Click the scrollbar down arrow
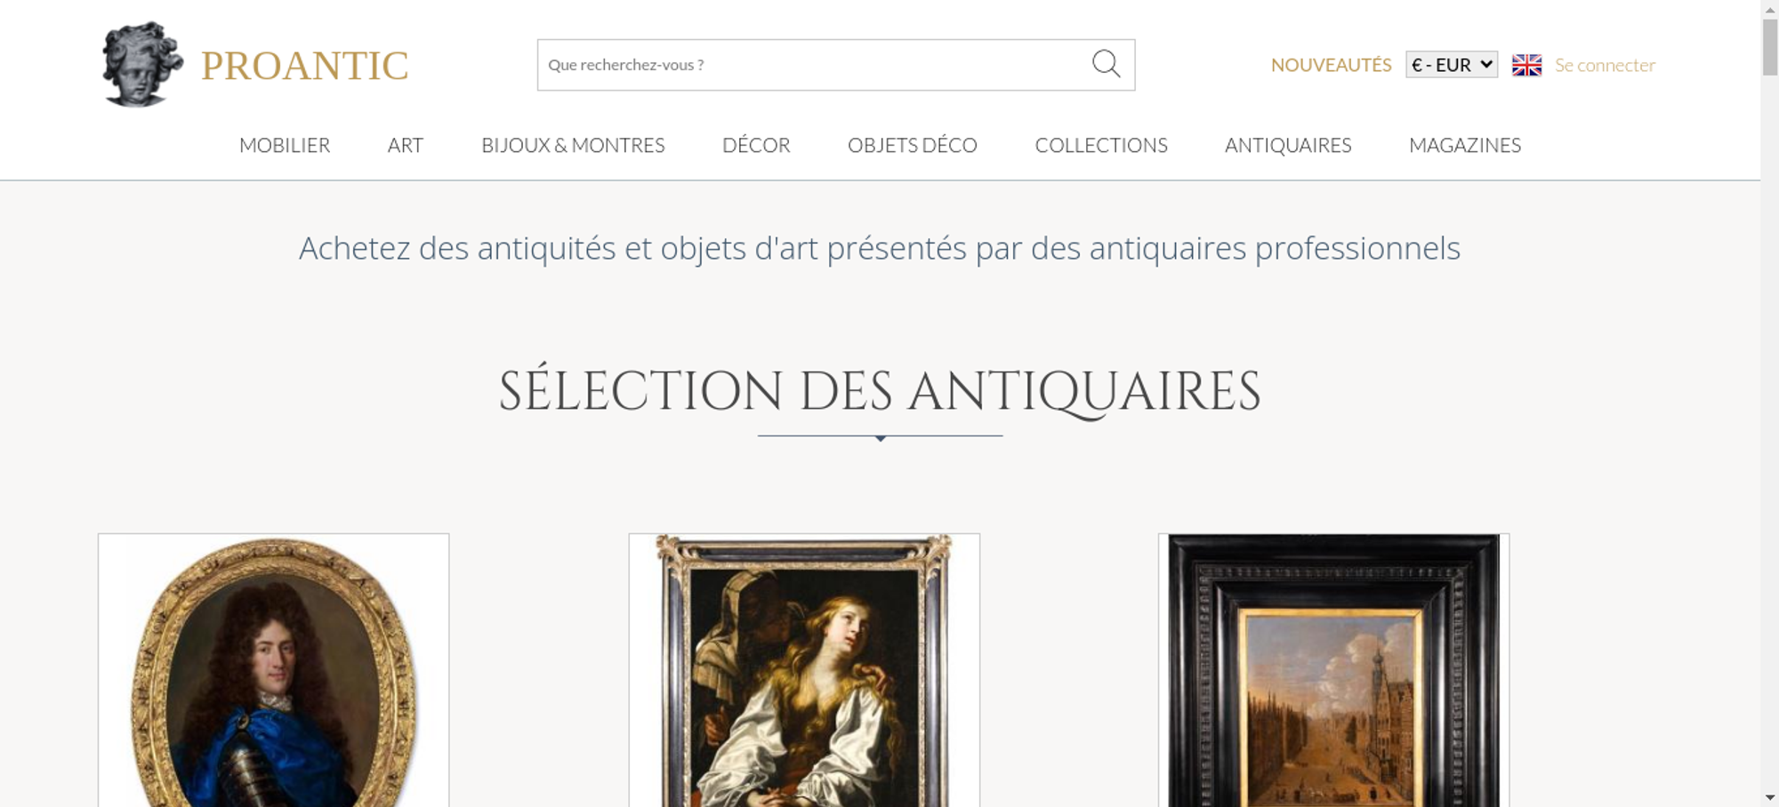This screenshot has width=1779, height=807. tap(1769, 798)
